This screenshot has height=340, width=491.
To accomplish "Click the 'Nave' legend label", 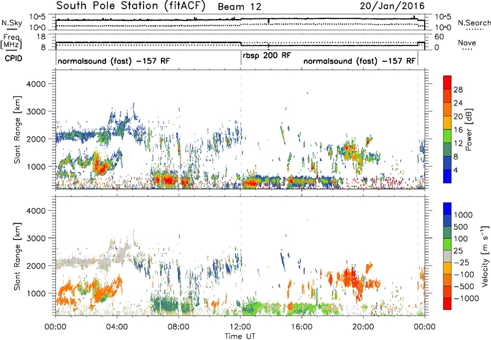I will [467, 42].
